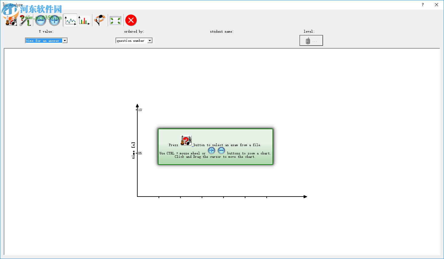Open the wrench analysis settings menu

point(26,21)
